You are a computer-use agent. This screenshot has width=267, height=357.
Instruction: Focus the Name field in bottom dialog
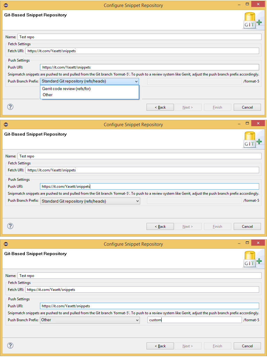point(139,275)
